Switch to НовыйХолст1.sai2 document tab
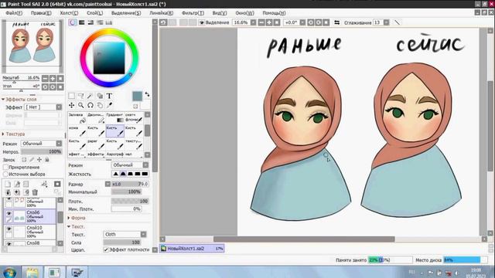This screenshot has height=278, width=495. point(192,249)
